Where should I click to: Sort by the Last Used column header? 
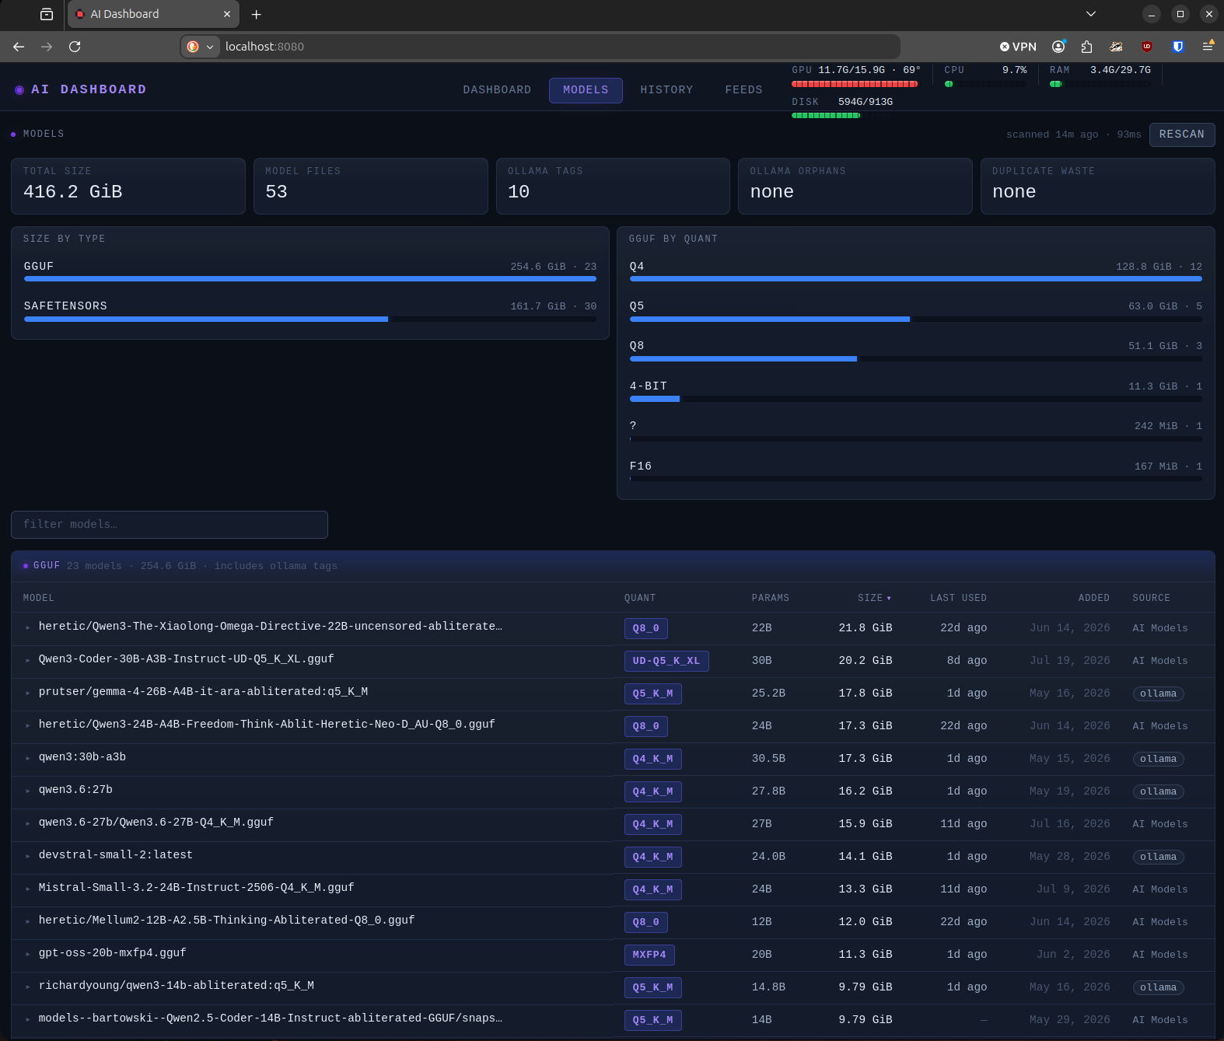tap(958, 598)
